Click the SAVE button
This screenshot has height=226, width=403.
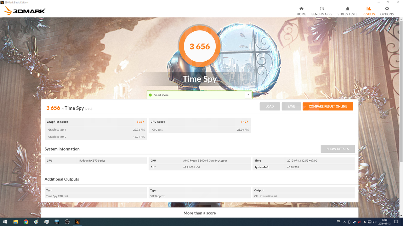291,106
